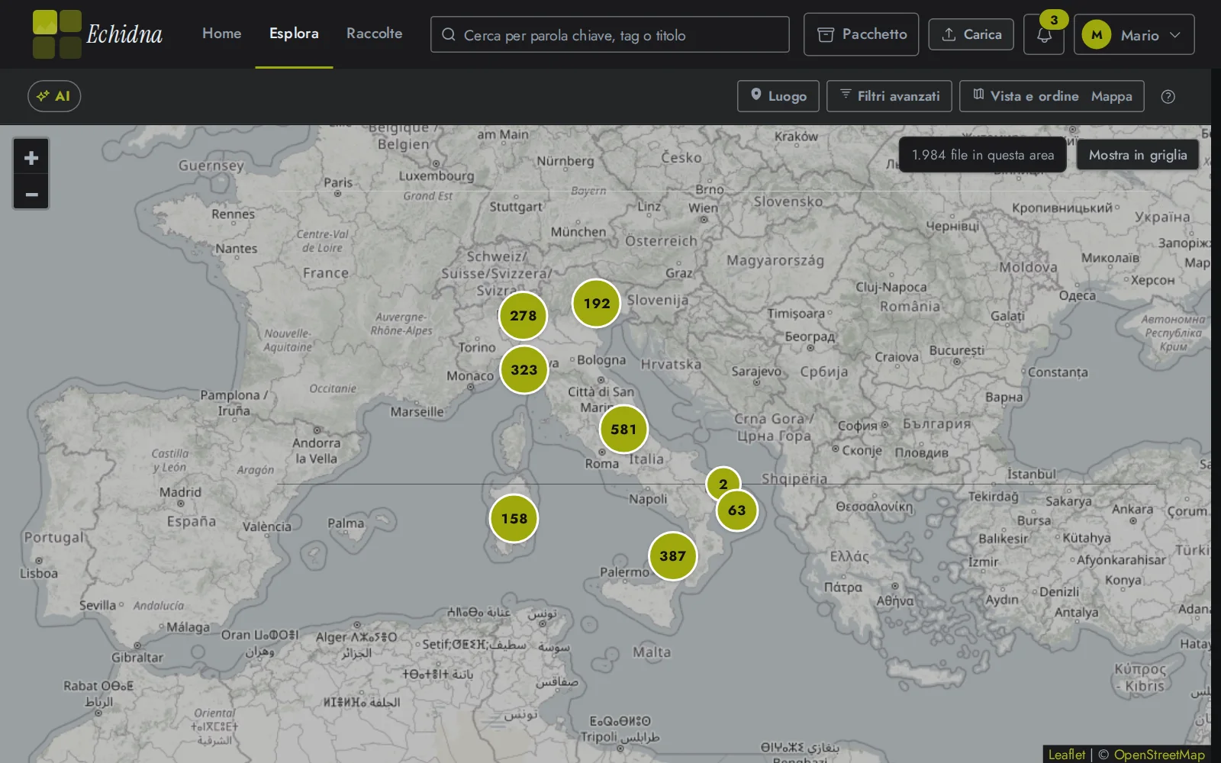This screenshot has height=763, width=1221.
Task: Click the Carica upload button
Action: point(971,34)
